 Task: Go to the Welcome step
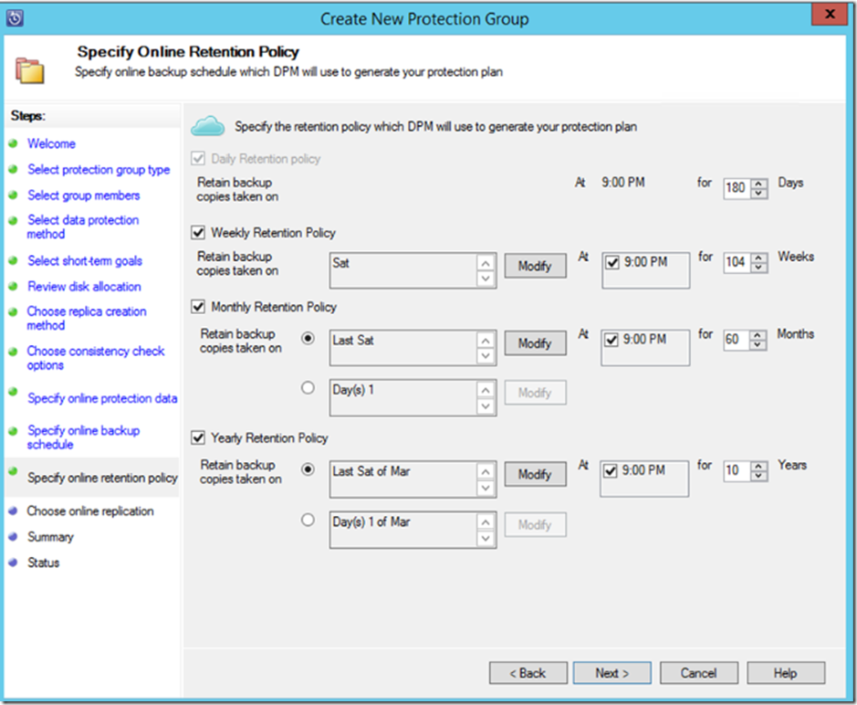[51, 143]
